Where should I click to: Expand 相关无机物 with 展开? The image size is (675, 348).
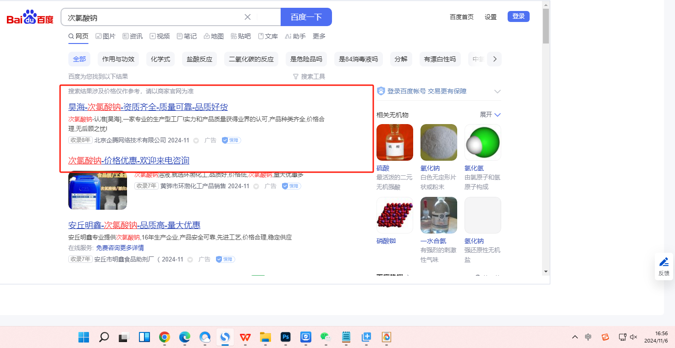491,114
